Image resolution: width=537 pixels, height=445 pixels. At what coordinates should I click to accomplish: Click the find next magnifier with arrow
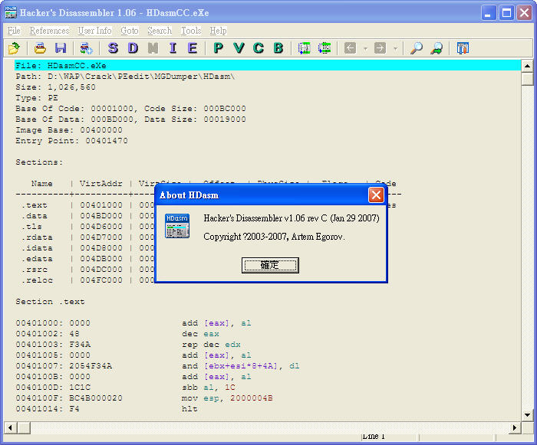click(437, 48)
